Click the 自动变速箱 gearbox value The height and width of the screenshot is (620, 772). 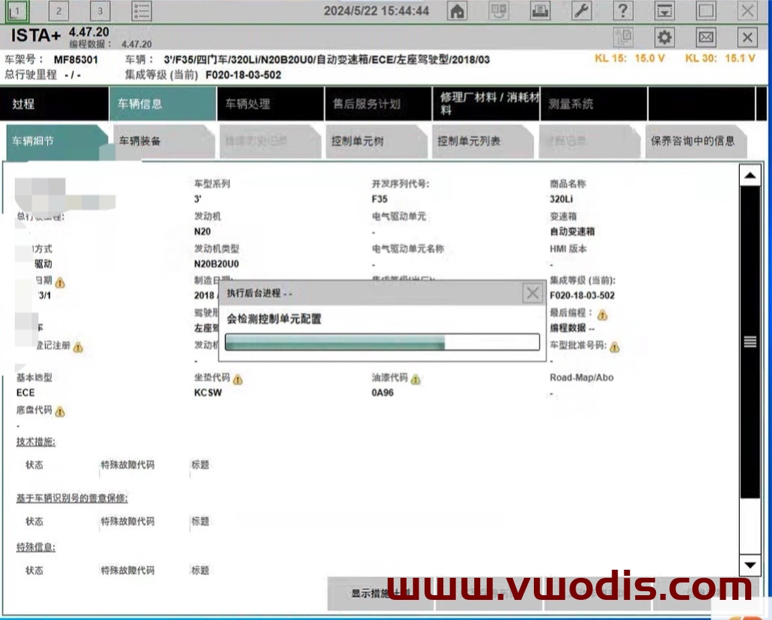(572, 232)
